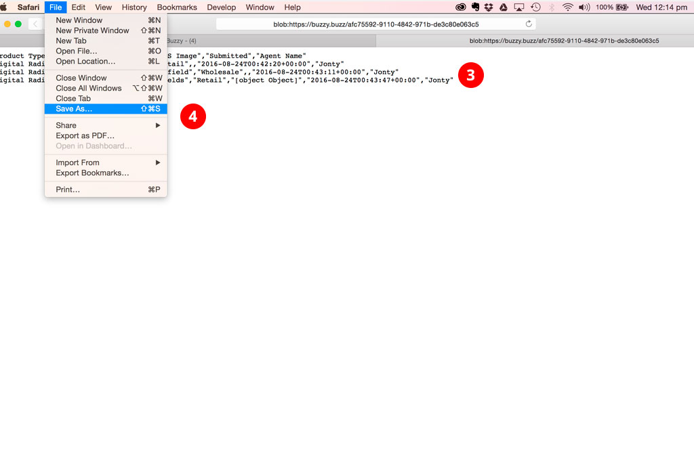Click the volume icon in the menu bar

pyautogui.click(x=584, y=7)
